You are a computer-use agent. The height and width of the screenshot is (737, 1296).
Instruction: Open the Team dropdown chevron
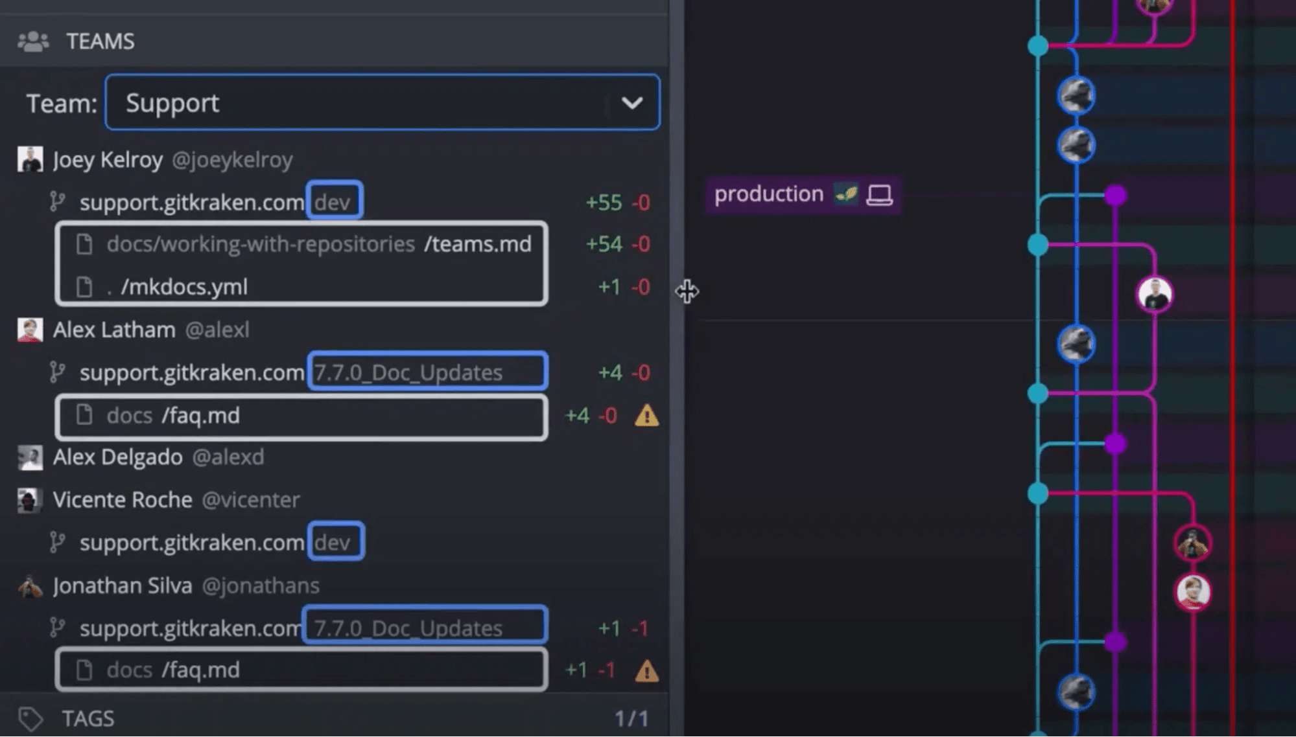point(631,103)
